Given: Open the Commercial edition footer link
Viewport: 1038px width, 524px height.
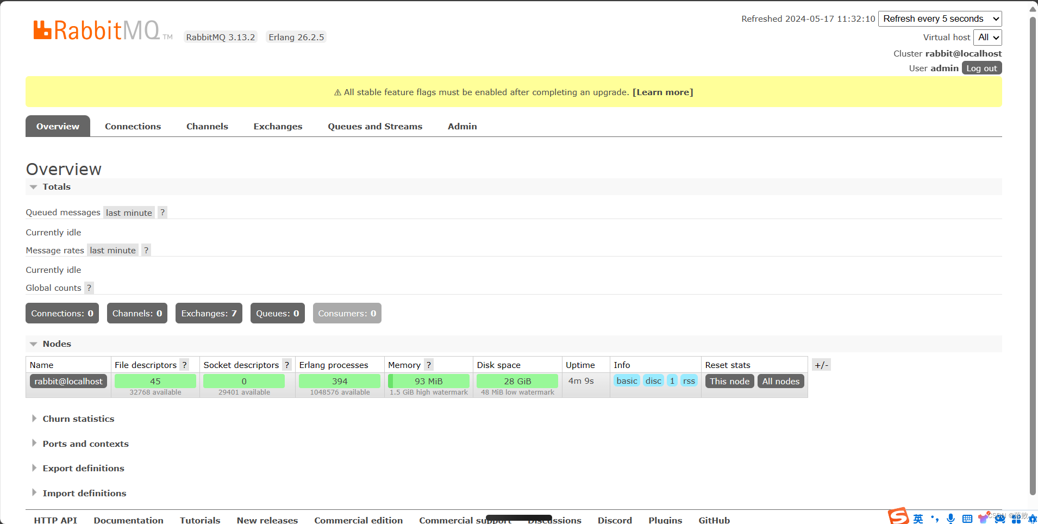Looking at the screenshot, I should (359, 520).
